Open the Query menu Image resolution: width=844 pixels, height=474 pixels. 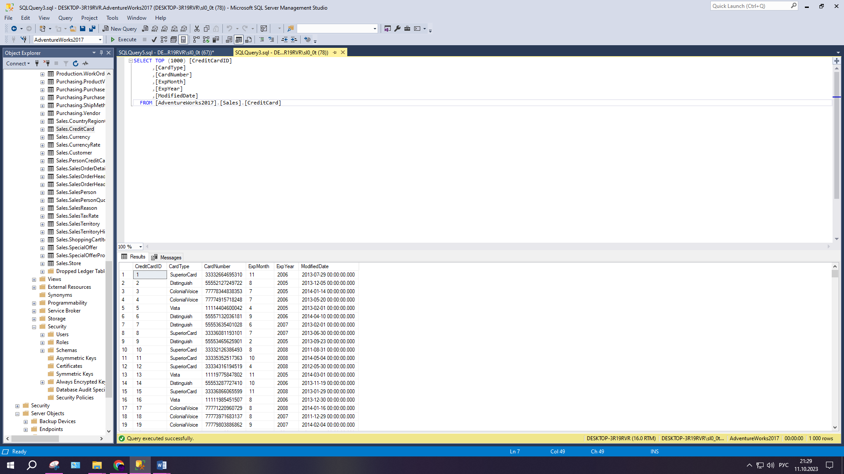pyautogui.click(x=65, y=18)
